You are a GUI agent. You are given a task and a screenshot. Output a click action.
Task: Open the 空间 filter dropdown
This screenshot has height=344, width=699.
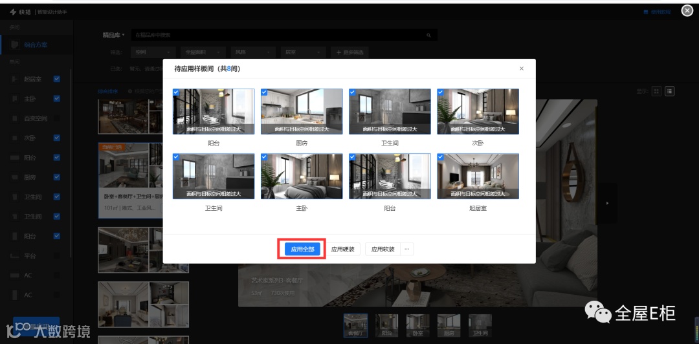tap(153, 52)
